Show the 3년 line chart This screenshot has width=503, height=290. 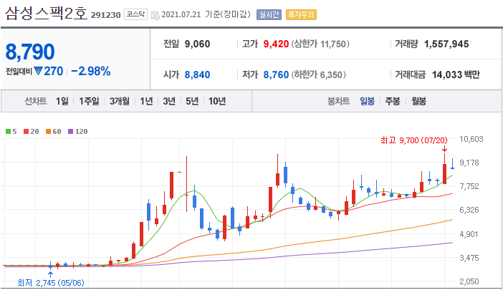pyautogui.click(x=169, y=101)
